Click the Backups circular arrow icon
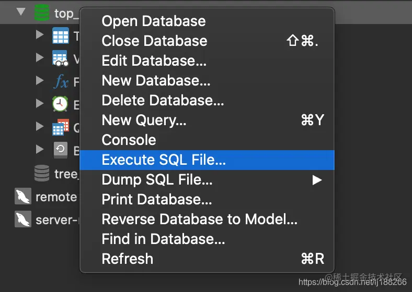 (61, 150)
